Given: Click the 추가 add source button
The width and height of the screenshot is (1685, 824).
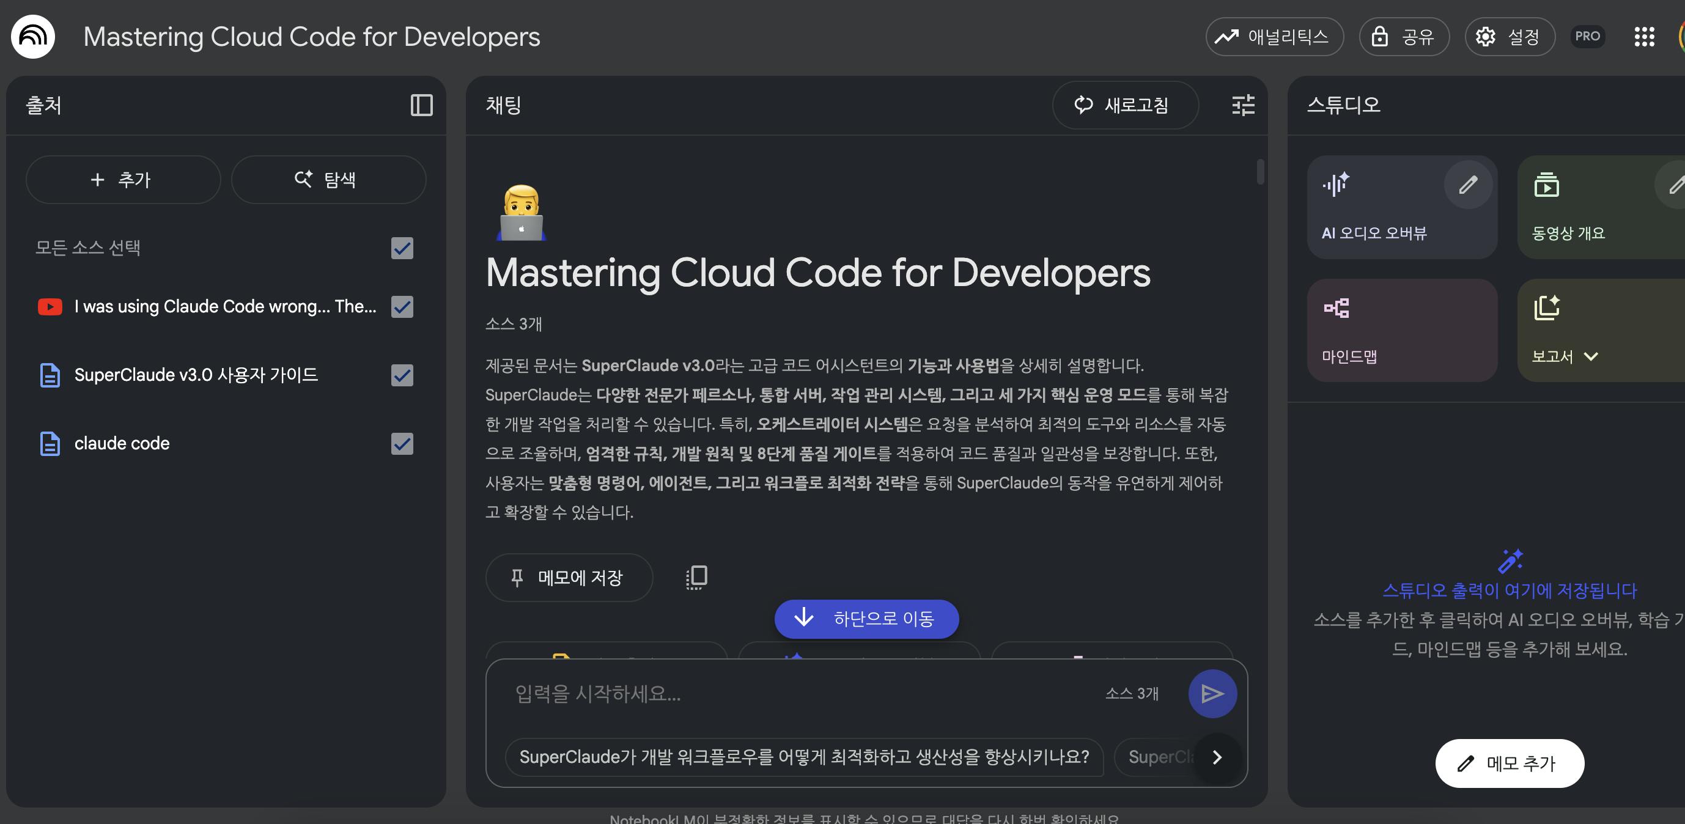Looking at the screenshot, I should [123, 179].
